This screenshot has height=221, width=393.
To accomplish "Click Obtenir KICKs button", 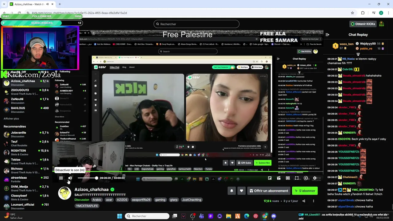I will pyautogui.click(x=363, y=24).
